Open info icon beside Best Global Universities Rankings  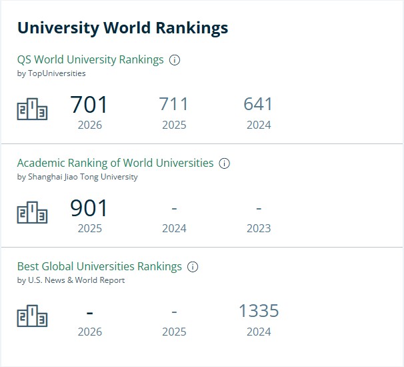click(x=193, y=267)
